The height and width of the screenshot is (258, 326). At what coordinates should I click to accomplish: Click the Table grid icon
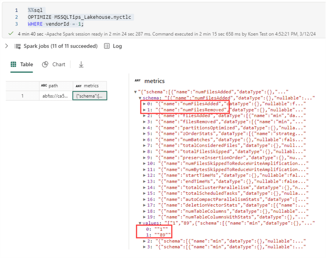[13, 64]
